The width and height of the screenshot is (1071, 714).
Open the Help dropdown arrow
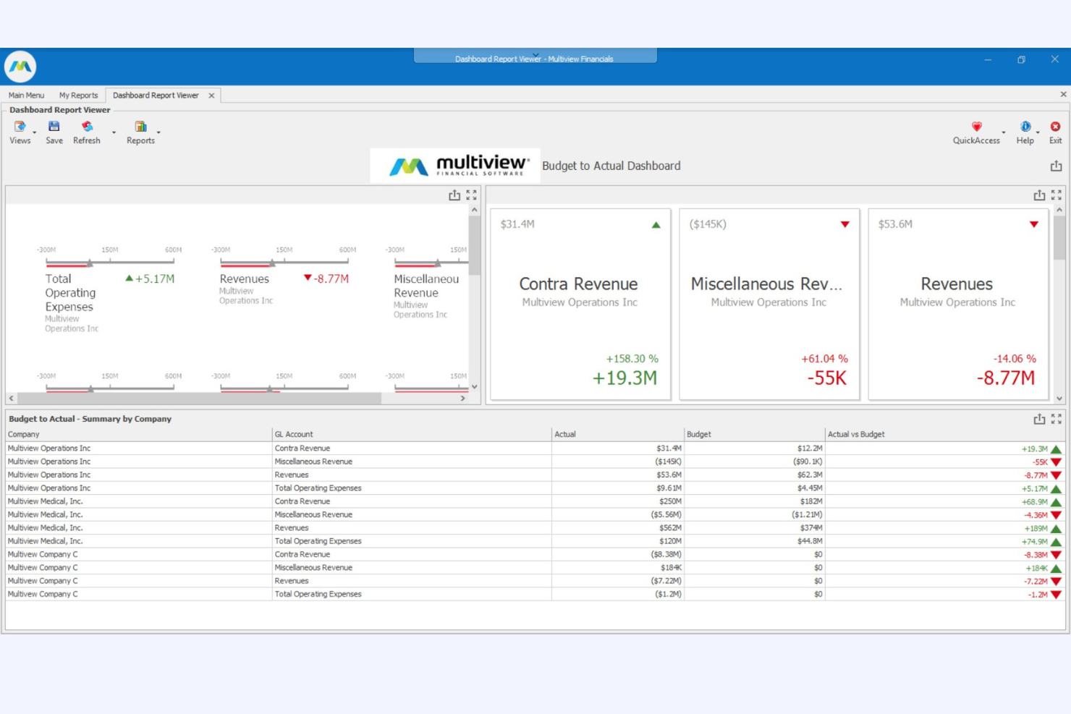[x=1036, y=133]
